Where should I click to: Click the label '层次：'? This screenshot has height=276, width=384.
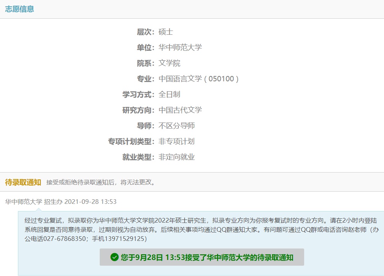click(x=146, y=32)
